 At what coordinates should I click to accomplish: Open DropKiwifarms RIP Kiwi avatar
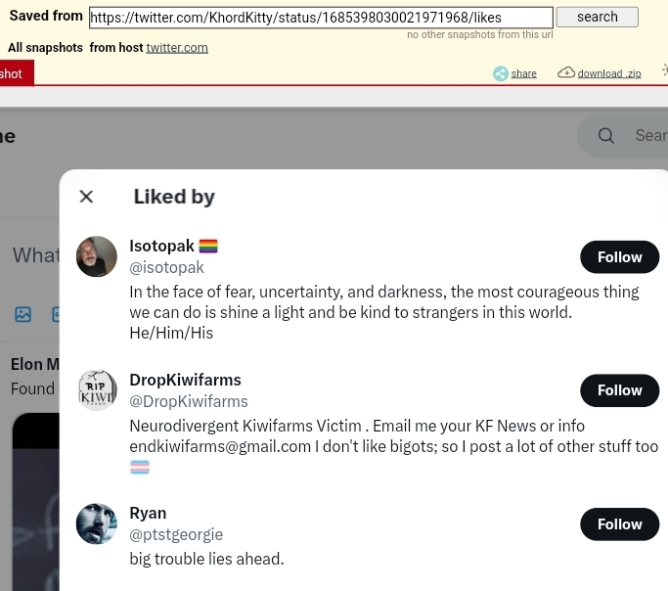point(98,390)
